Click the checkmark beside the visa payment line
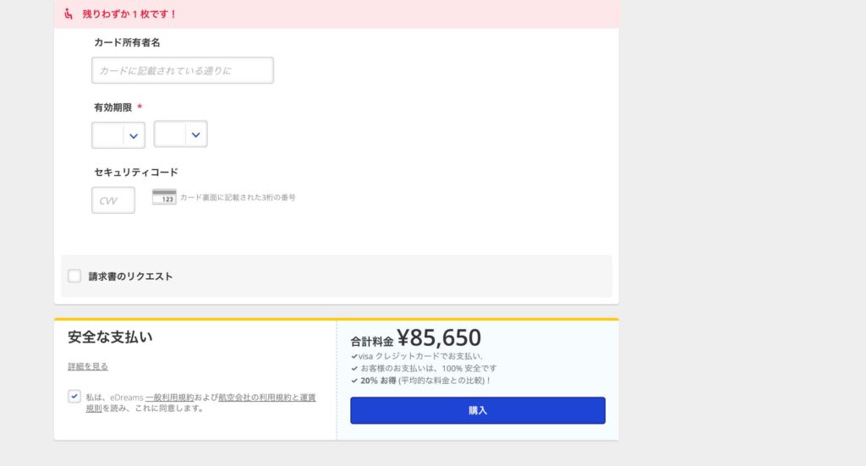 (354, 357)
